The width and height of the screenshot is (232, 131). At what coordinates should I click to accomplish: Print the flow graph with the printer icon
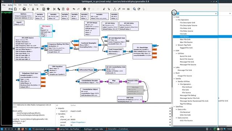pyautogui.click(x=48, y=9)
